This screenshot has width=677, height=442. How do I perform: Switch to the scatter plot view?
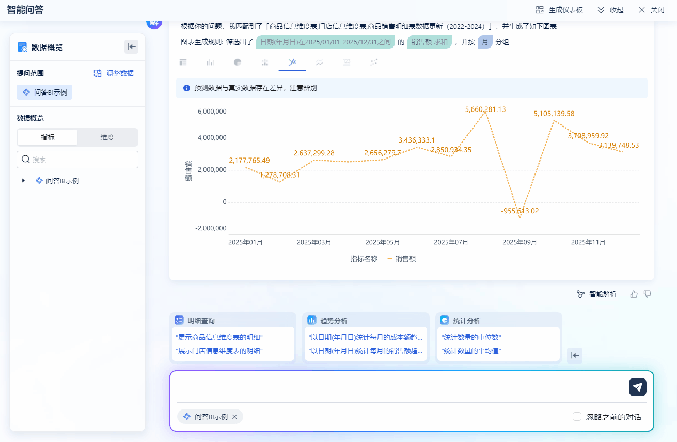click(374, 62)
